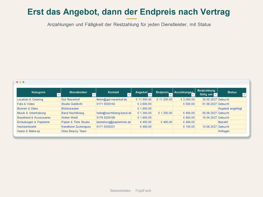Click the yellow minimize dot of the window
The image size is (263, 197).
pos(20,82)
